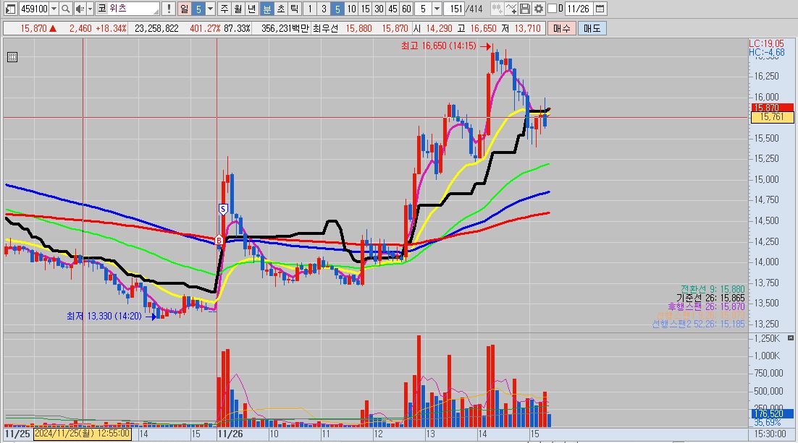798x443 pixels.
Task: Click the trading volume value 23,258,822
Action: (x=156, y=28)
